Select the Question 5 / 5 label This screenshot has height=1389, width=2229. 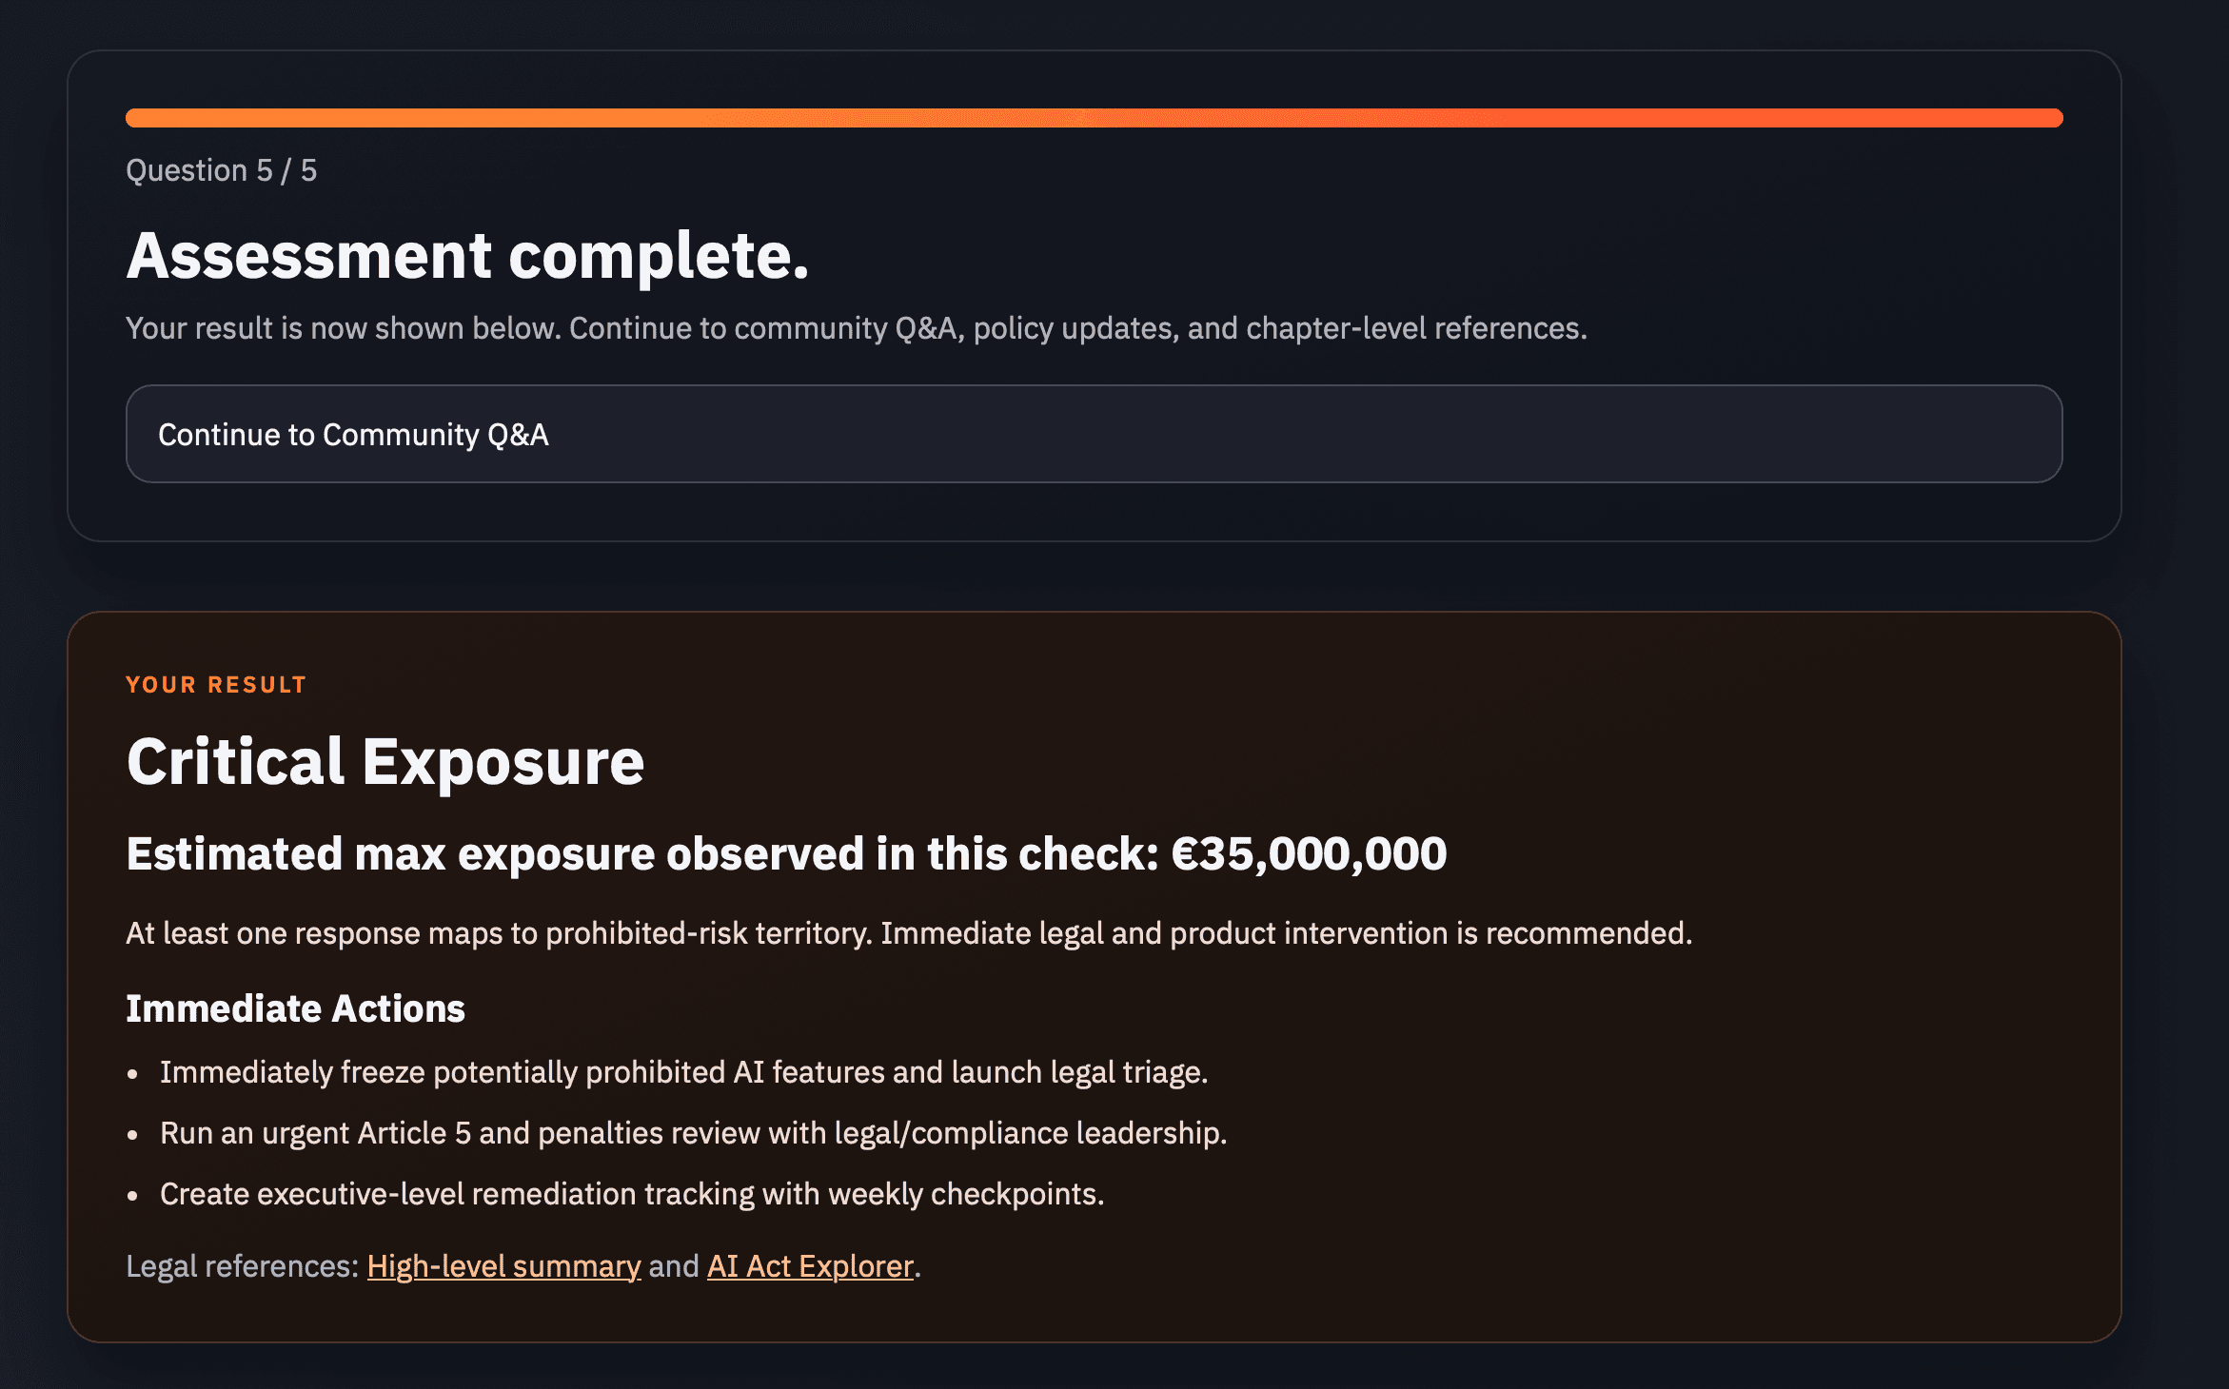221,170
